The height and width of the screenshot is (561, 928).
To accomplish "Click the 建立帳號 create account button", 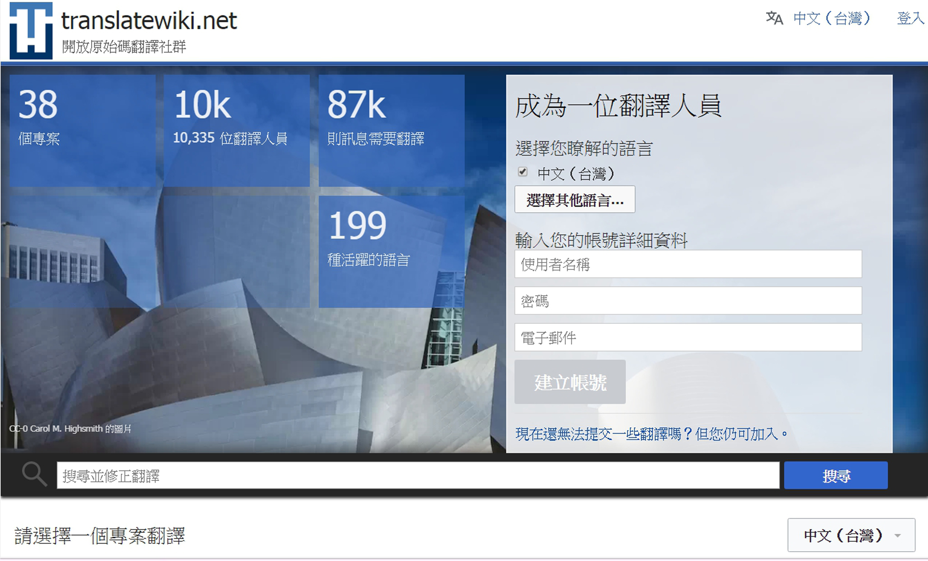I will click(570, 382).
